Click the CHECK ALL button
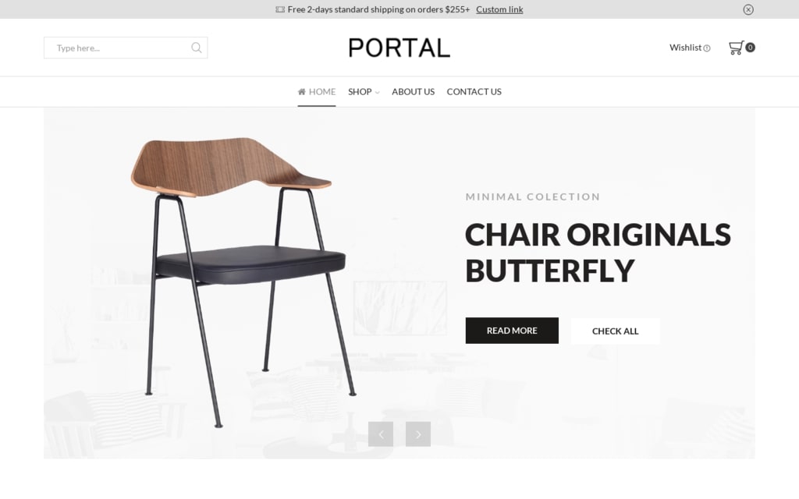 [x=615, y=331]
